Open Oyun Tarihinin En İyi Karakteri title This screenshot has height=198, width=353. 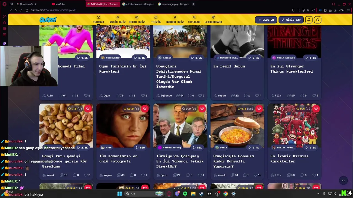pos(123,69)
